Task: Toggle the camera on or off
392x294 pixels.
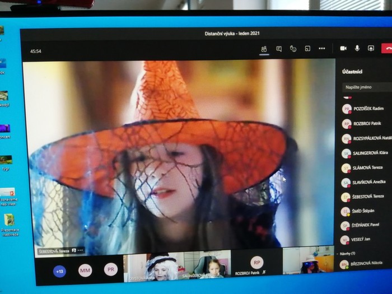Action: [x=343, y=49]
